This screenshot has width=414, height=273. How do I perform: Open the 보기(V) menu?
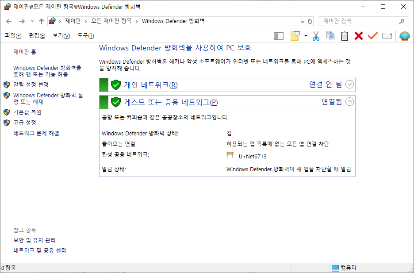point(61,36)
